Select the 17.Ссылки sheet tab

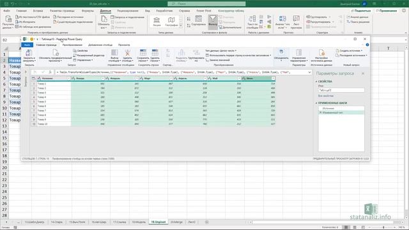click(x=120, y=222)
